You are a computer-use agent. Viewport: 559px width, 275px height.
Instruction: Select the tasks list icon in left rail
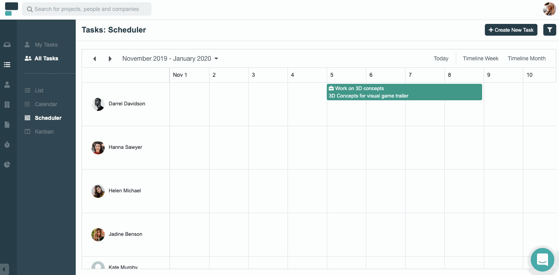tap(7, 65)
